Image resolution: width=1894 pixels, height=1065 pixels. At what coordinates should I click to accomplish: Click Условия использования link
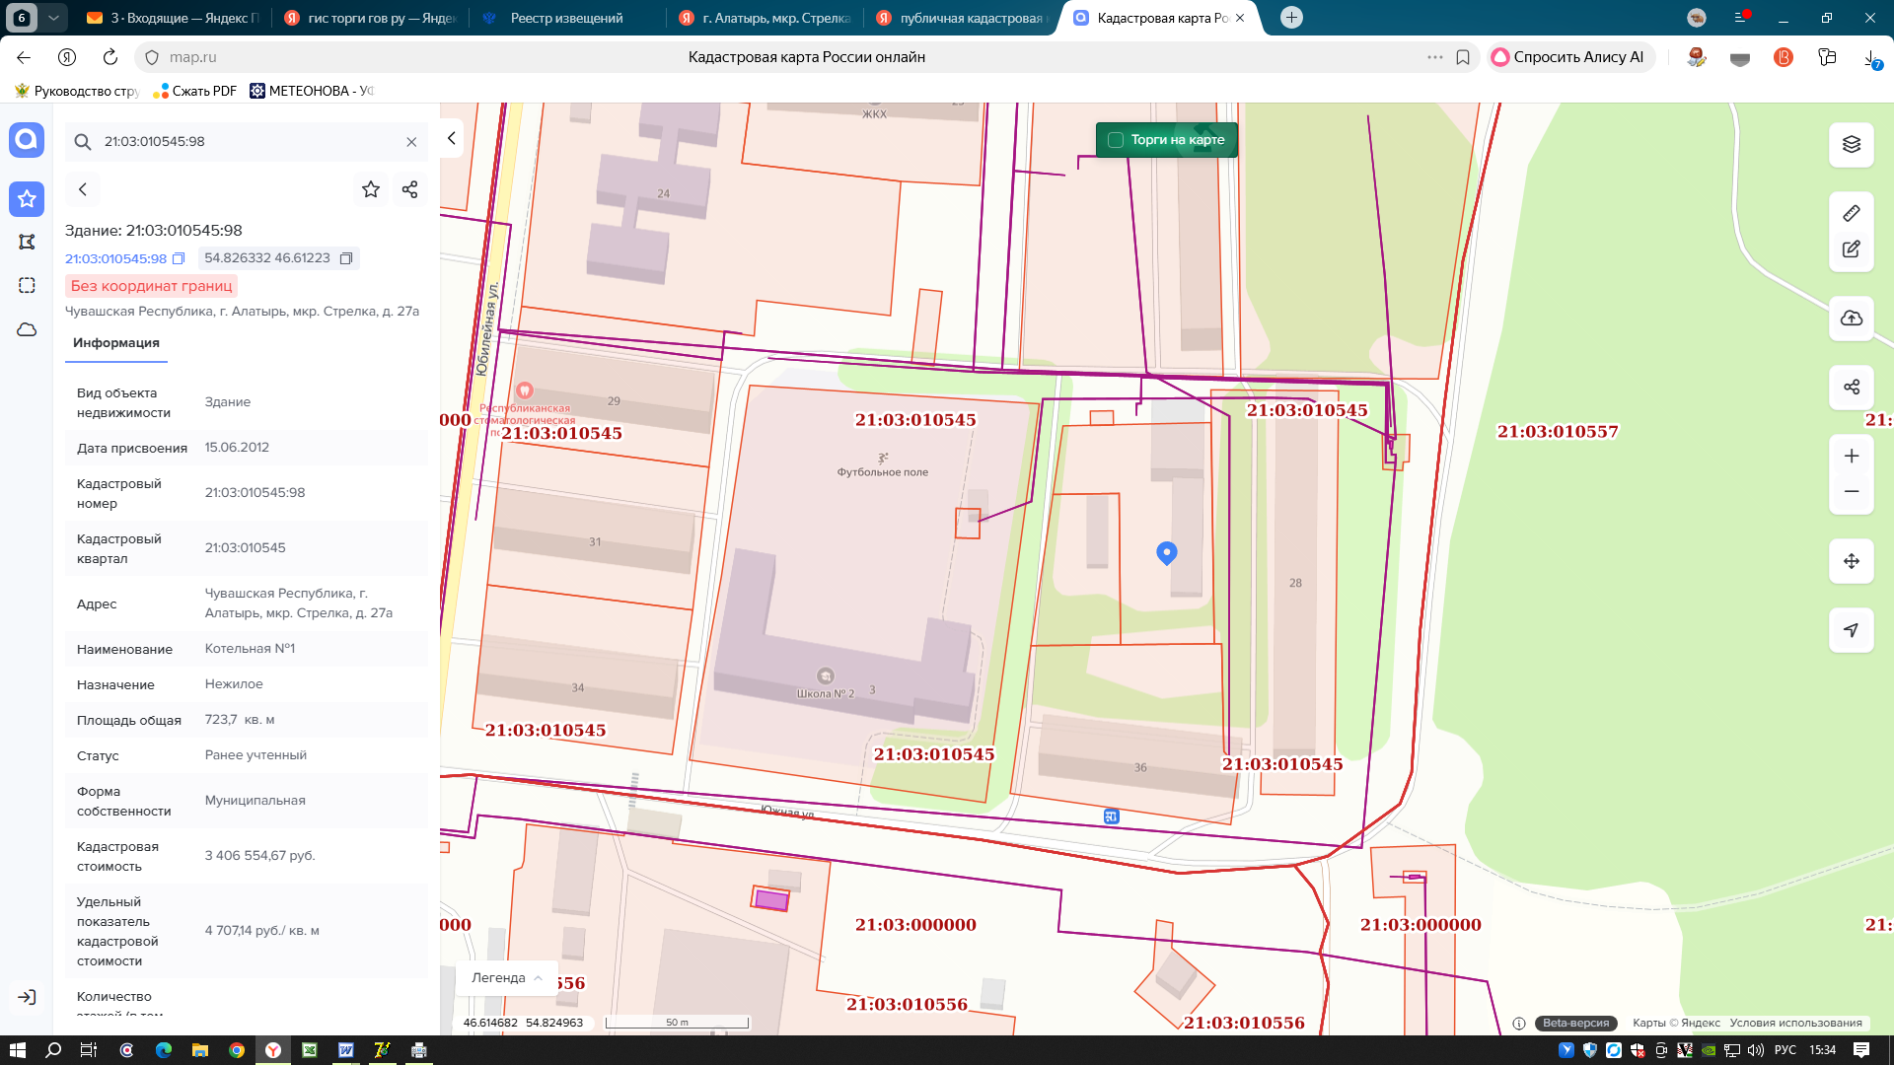click(x=1795, y=1023)
